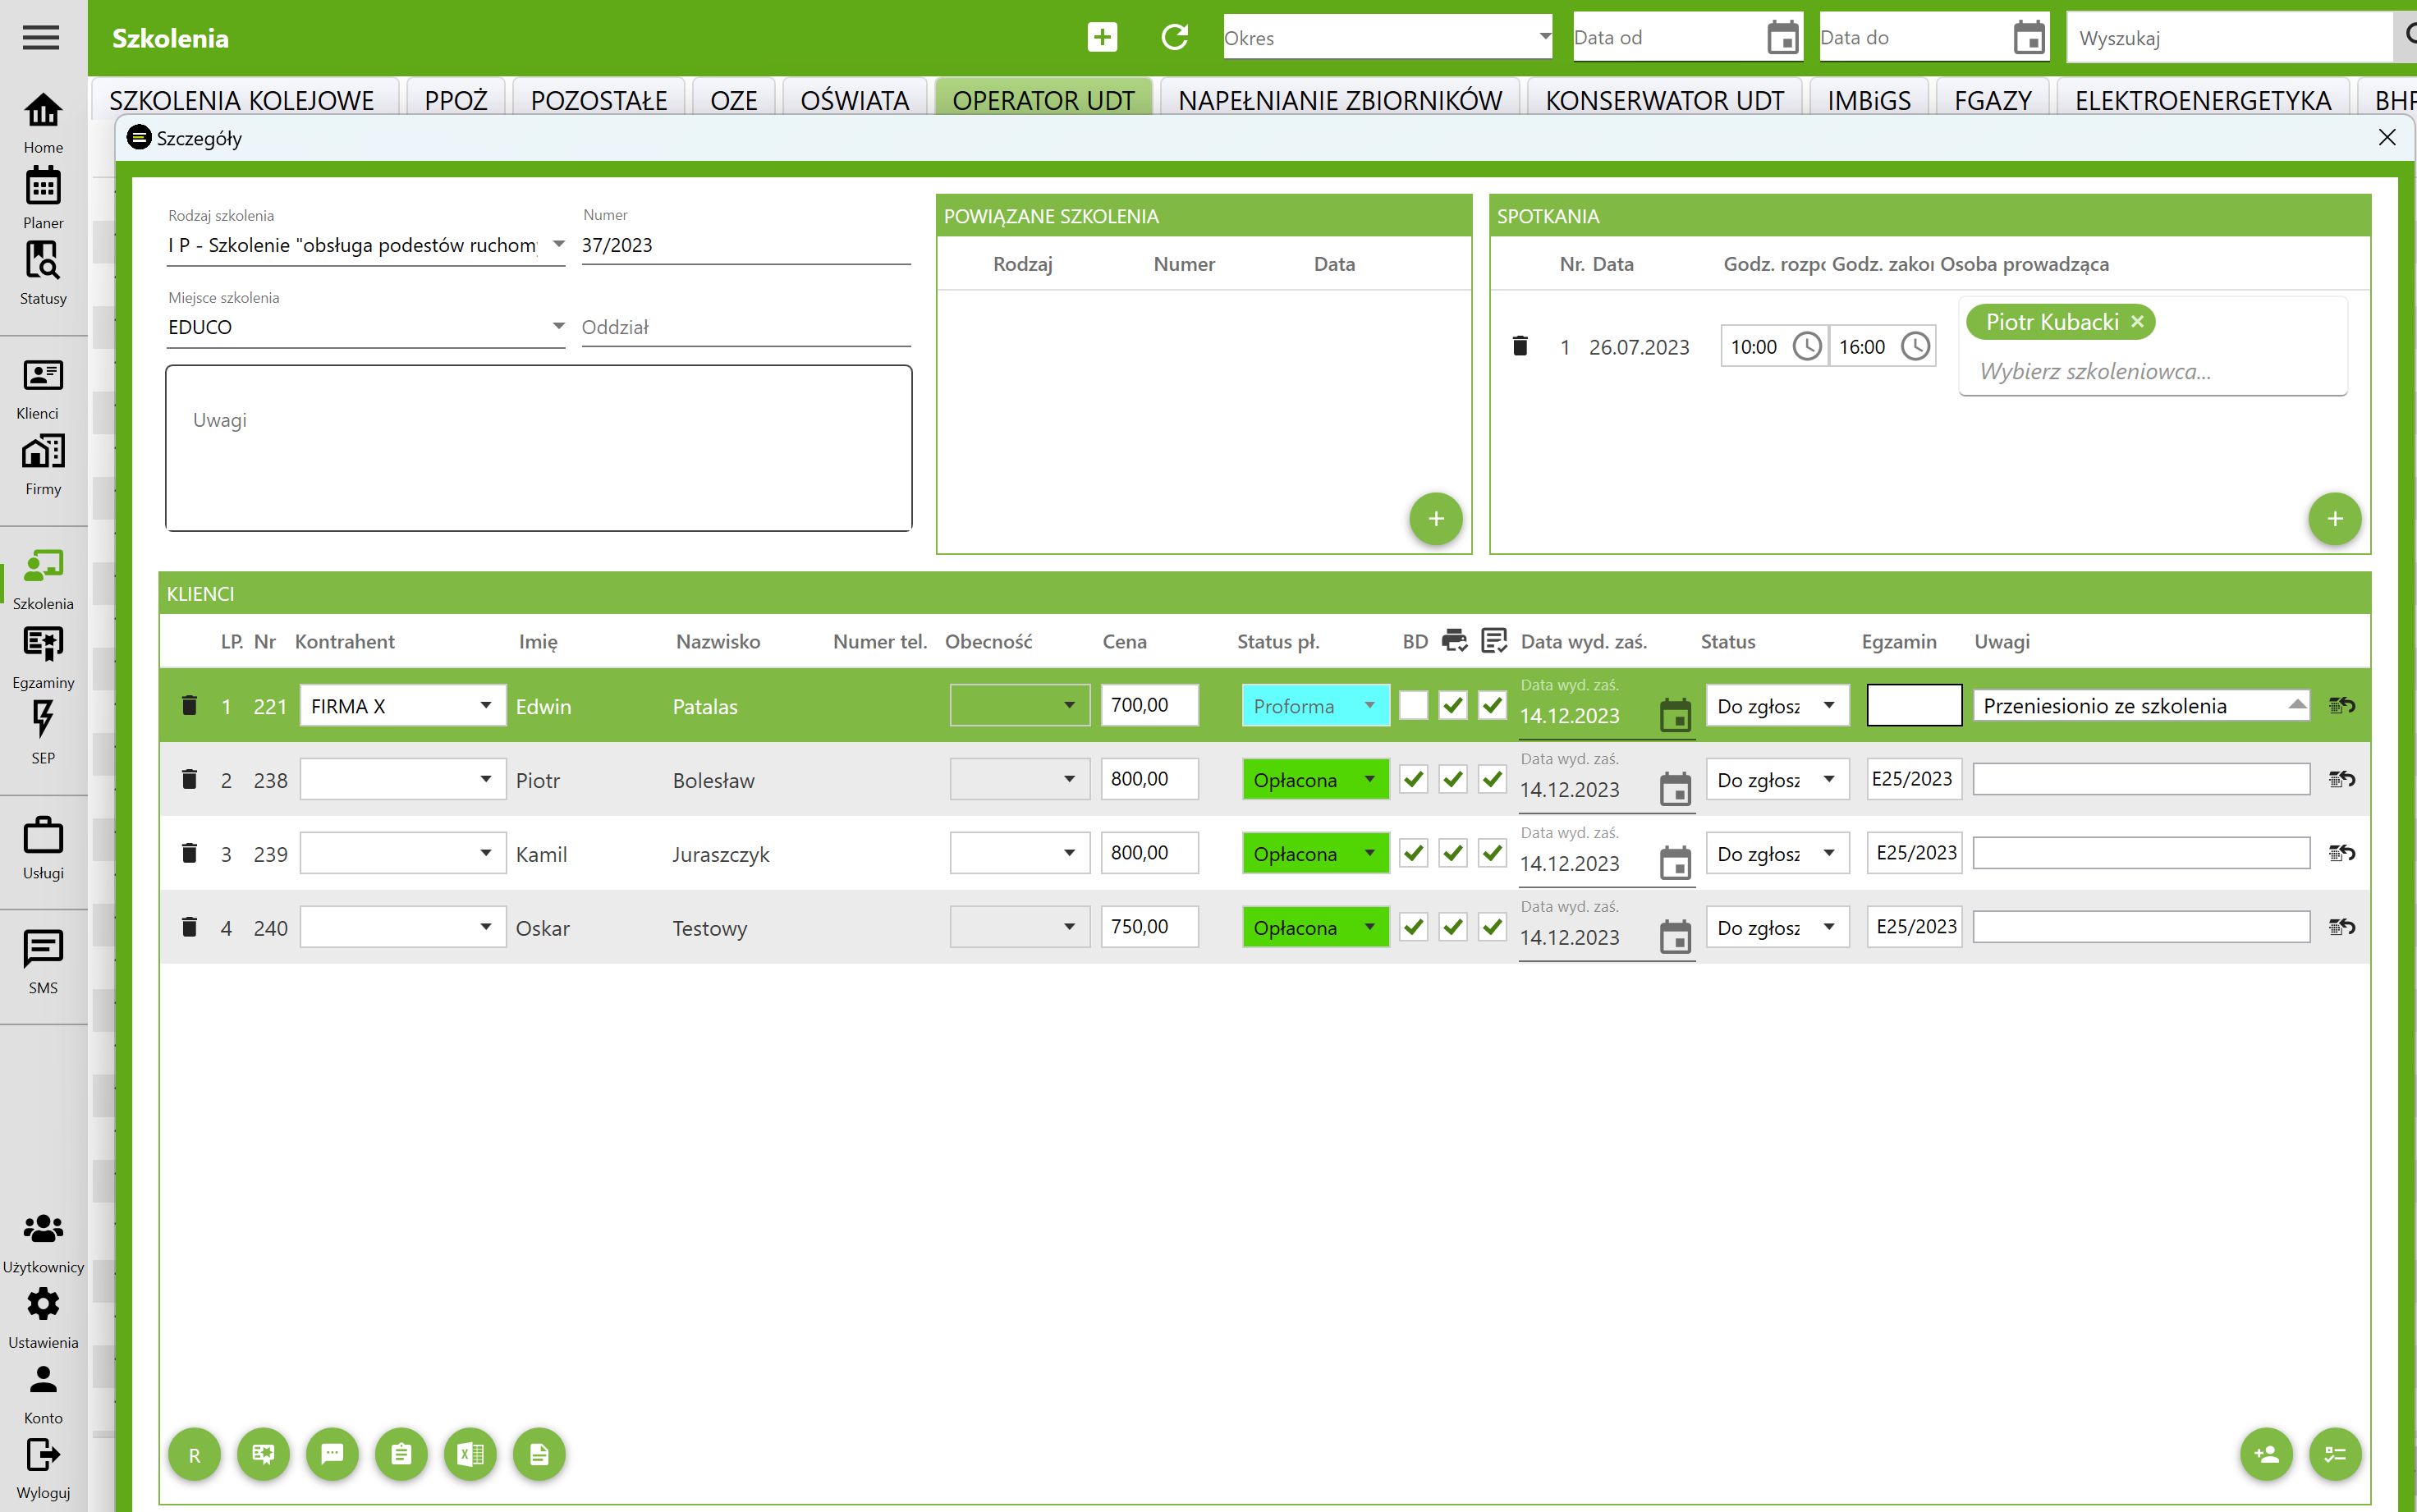Expand Uwagi note for Edwin Patalas
Image resolution: width=2417 pixels, height=1512 pixels.
click(x=2296, y=705)
